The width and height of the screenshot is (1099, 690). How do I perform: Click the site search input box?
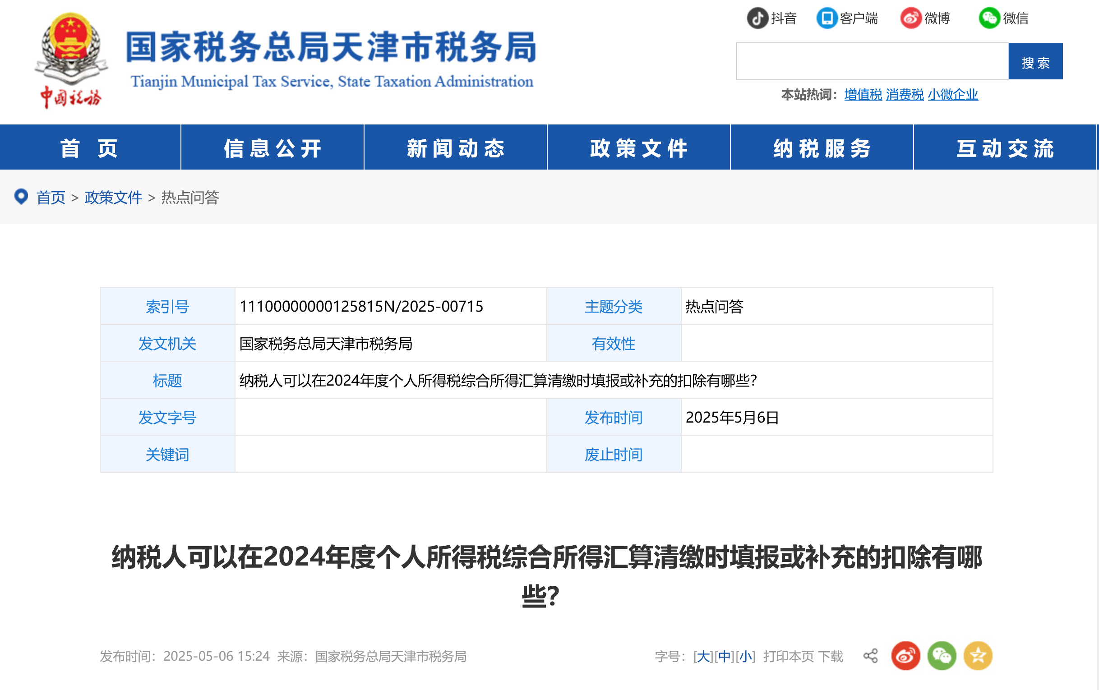click(872, 62)
